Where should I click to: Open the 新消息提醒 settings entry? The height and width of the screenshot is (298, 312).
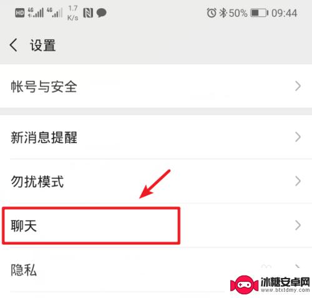pyautogui.click(x=156, y=137)
